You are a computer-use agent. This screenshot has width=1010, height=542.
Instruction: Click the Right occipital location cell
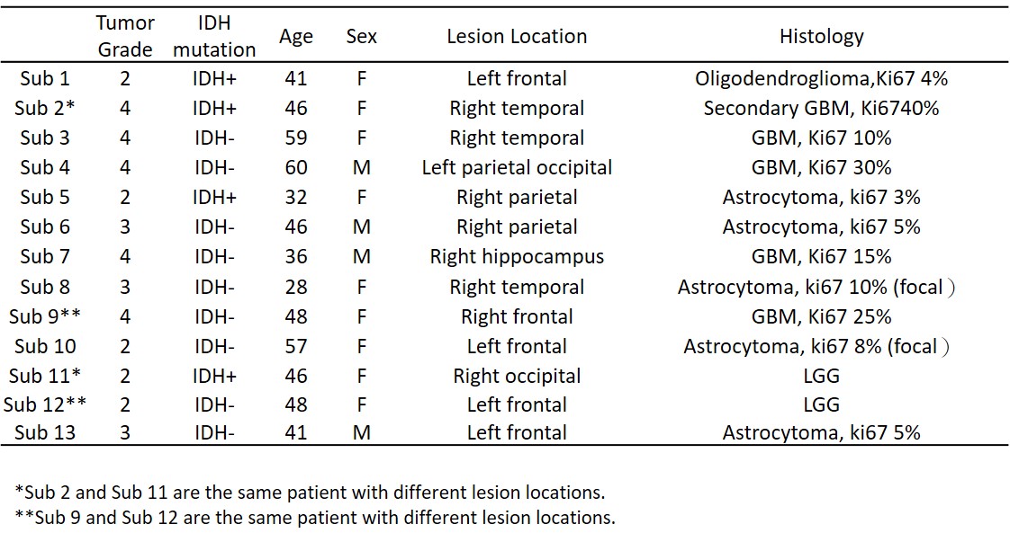click(x=517, y=376)
